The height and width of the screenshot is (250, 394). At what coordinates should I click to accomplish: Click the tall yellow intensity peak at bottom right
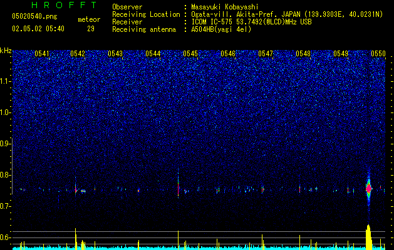(368, 237)
